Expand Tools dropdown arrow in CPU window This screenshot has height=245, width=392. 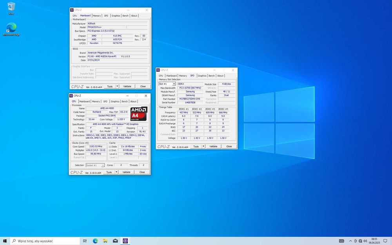pyautogui.click(x=116, y=172)
